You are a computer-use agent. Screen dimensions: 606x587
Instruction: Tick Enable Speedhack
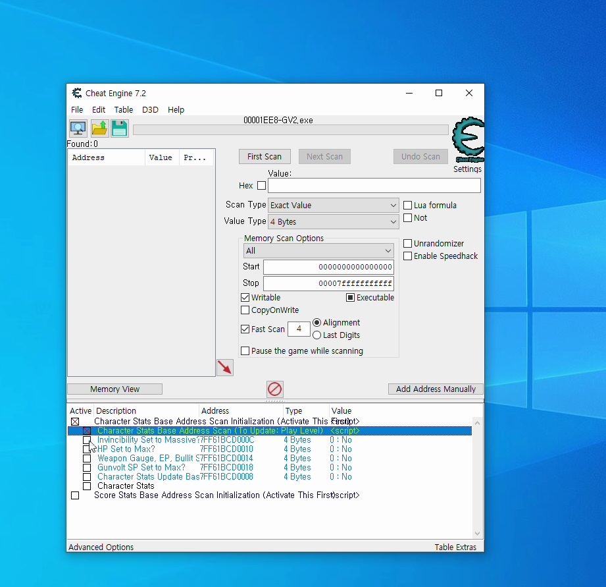(x=407, y=256)
